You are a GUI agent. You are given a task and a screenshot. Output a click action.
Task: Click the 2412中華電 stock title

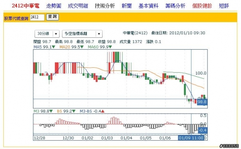(x=26, y=6)
